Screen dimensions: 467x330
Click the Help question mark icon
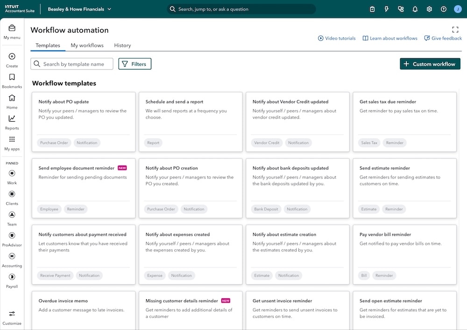tap(443, 9)
